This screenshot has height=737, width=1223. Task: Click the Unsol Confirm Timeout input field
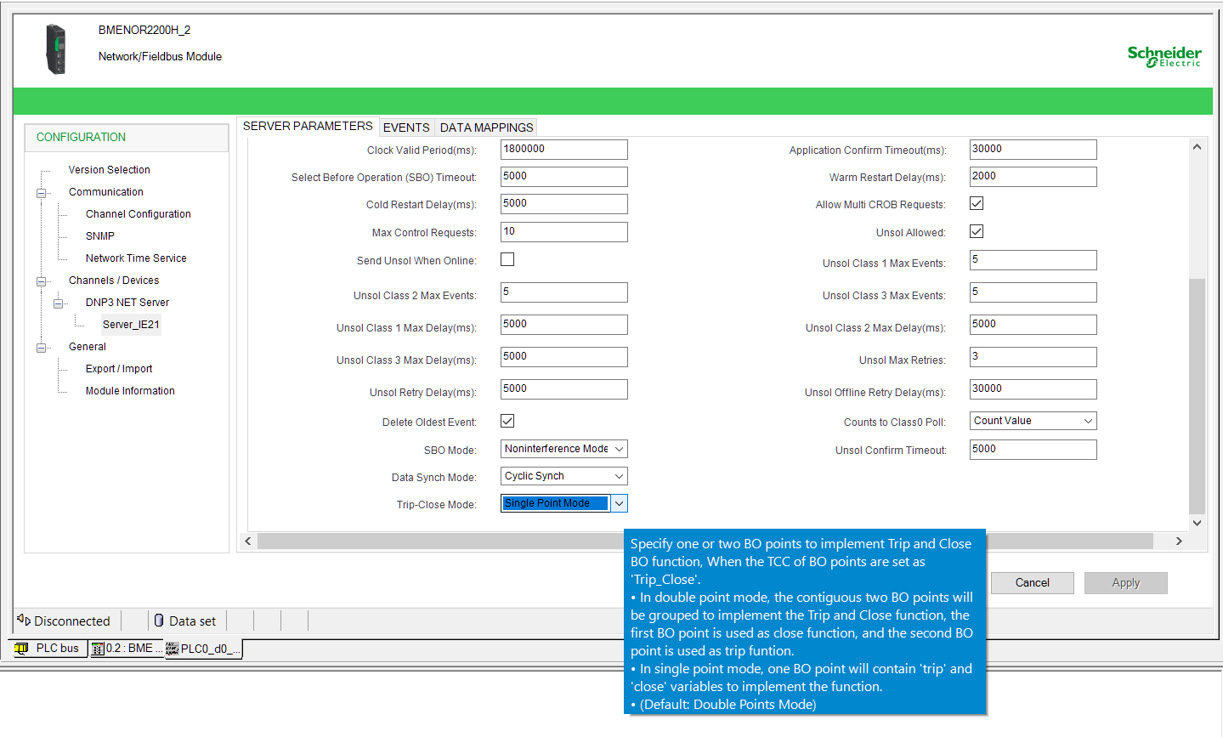[1033, 450]
